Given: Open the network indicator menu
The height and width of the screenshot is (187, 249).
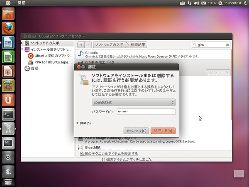Looking at the screenshot, I should (189, 3).
